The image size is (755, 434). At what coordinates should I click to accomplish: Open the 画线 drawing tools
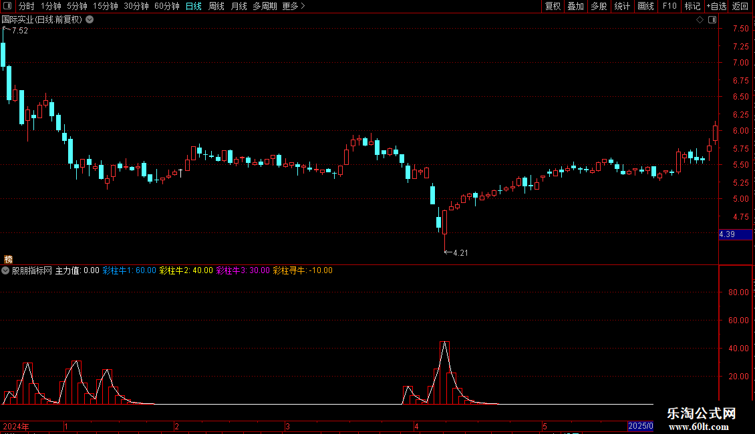[645, 6]
